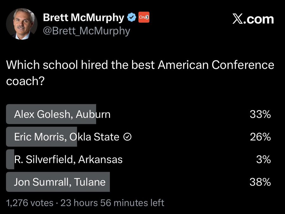Select the Alex Golesh, Auburn poll option
Screen dimensions: 285x214
pos(62,114)
